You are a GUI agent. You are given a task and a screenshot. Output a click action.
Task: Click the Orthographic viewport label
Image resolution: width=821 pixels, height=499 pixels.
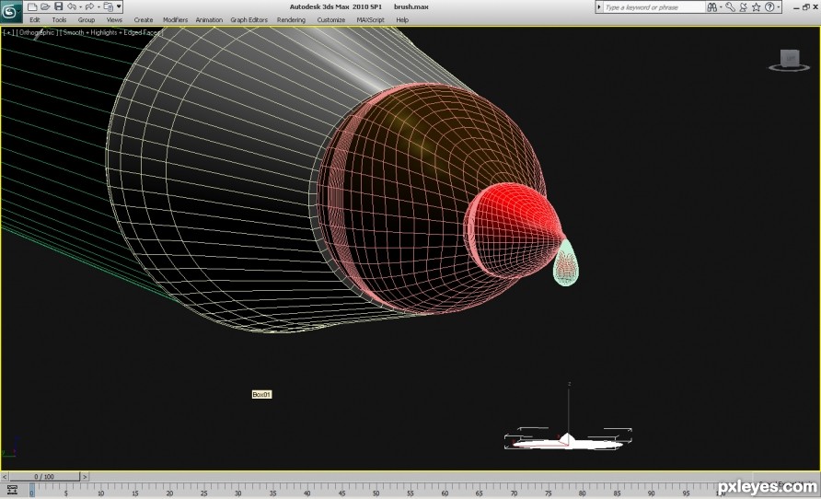tap(37, 32)
